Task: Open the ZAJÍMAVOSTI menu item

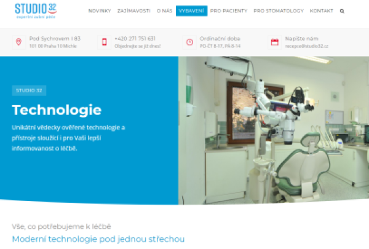Action: tap(133, 11)
